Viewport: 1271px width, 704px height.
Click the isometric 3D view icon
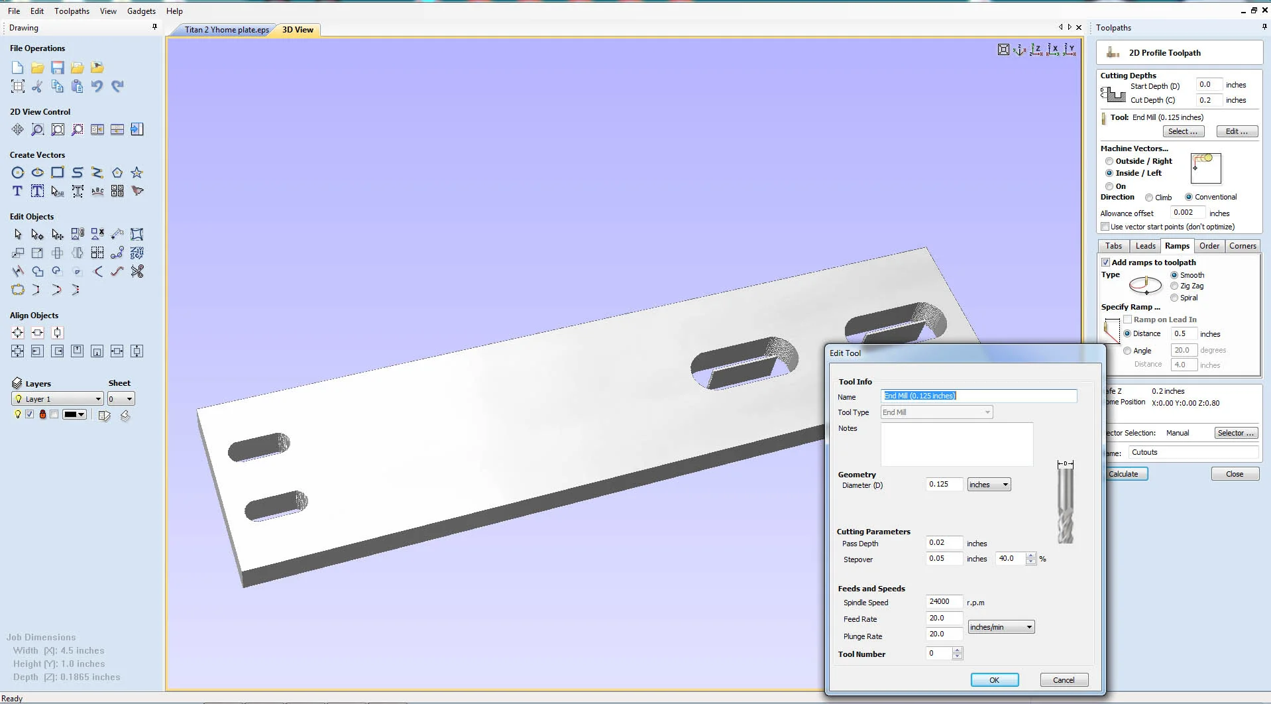point(1020,50)
